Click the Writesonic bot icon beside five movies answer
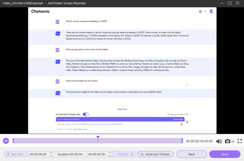The image size is (244, 161). (x=58, y=34)
